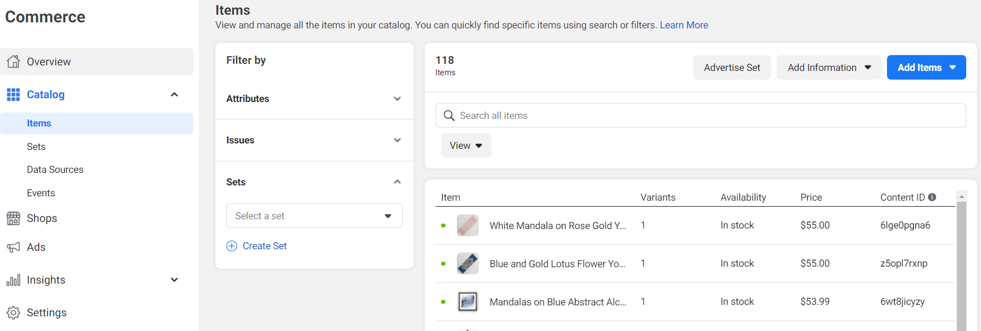
Task: Follow the Learn More link
Action: tap(684, 25)
